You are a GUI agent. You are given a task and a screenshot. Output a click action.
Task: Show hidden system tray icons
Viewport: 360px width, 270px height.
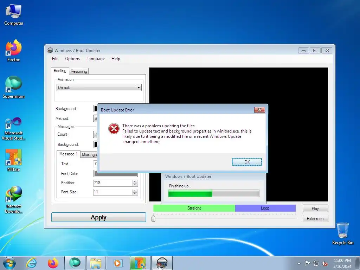point(299,263)
